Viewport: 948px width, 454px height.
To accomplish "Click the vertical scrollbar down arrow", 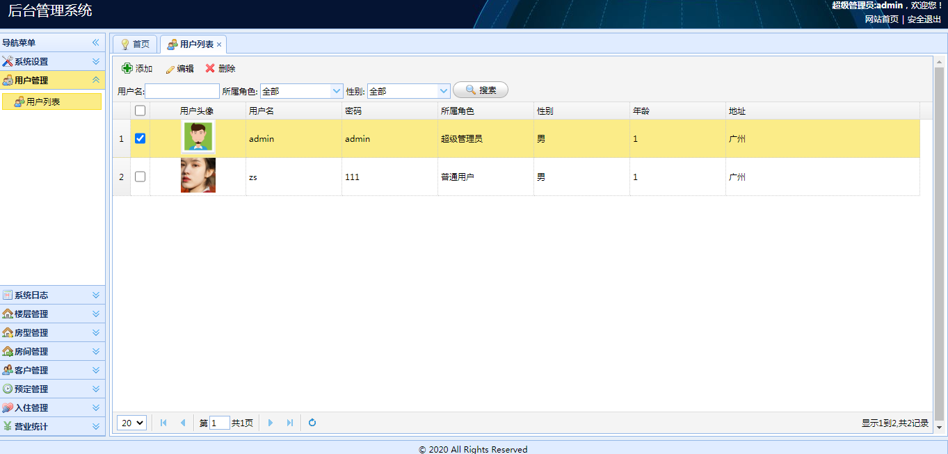I will pyautogui.click(x=939, y=427).
